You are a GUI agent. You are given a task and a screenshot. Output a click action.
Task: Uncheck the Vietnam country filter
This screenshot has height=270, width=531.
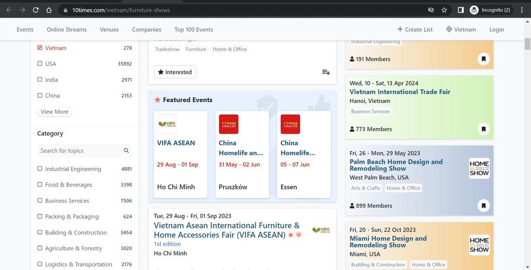point(40,48)
